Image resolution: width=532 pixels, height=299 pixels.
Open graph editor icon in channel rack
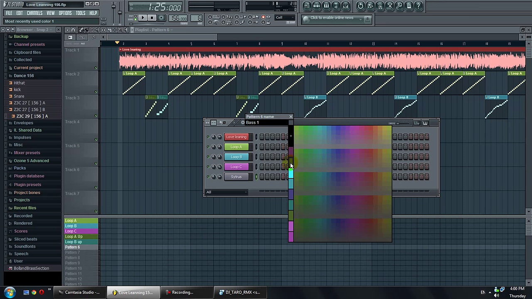417,123
